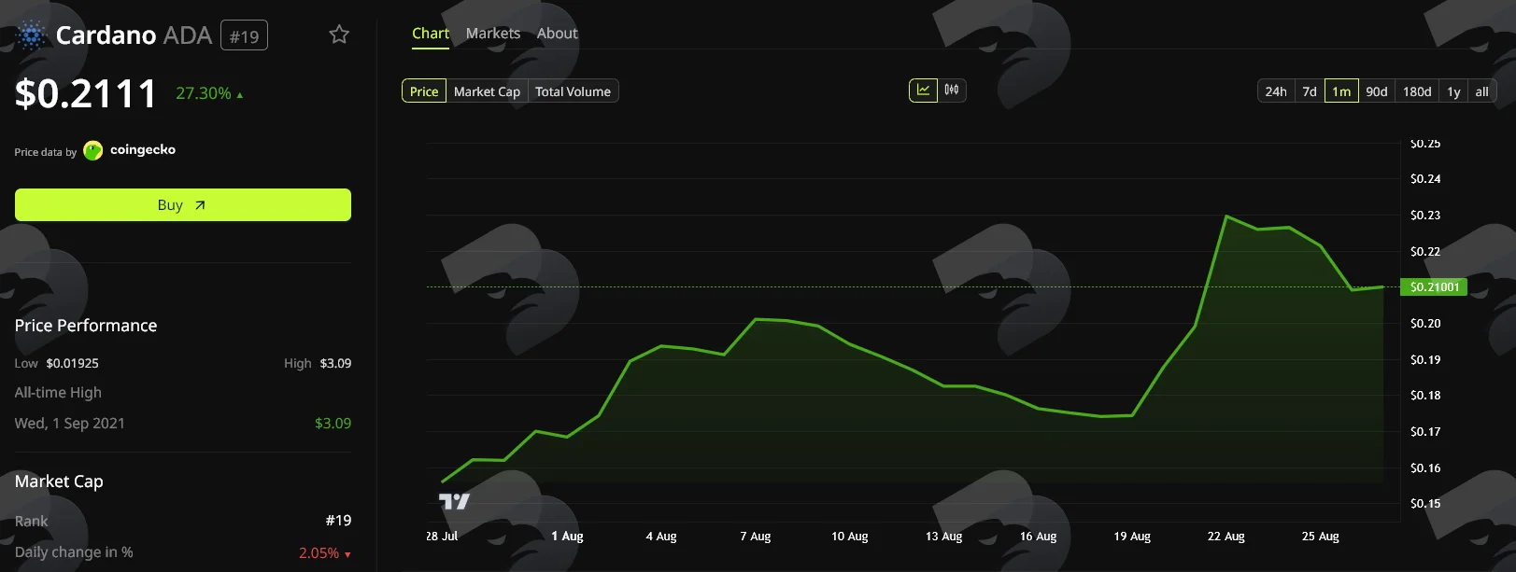1516x572 pixels.
Task: Click the Low $0.01925 value
Action: point(73,363)
